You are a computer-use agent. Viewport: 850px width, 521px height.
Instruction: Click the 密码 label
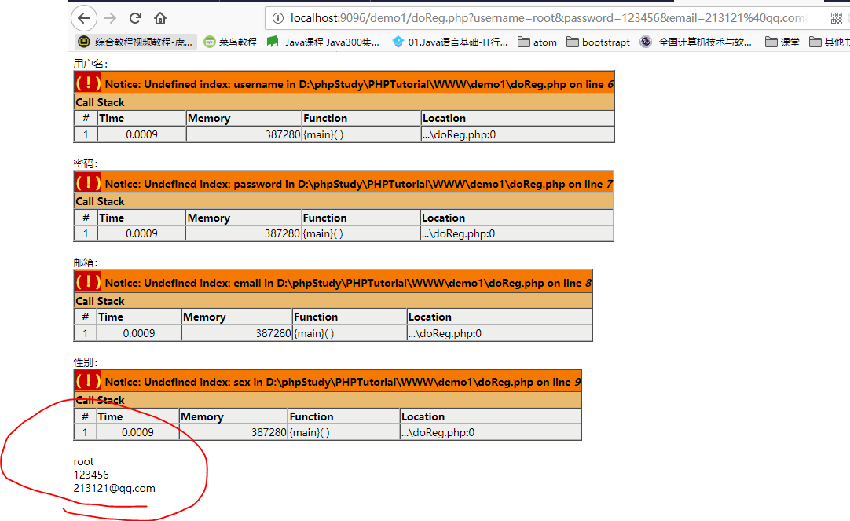[x=85, y=163]
